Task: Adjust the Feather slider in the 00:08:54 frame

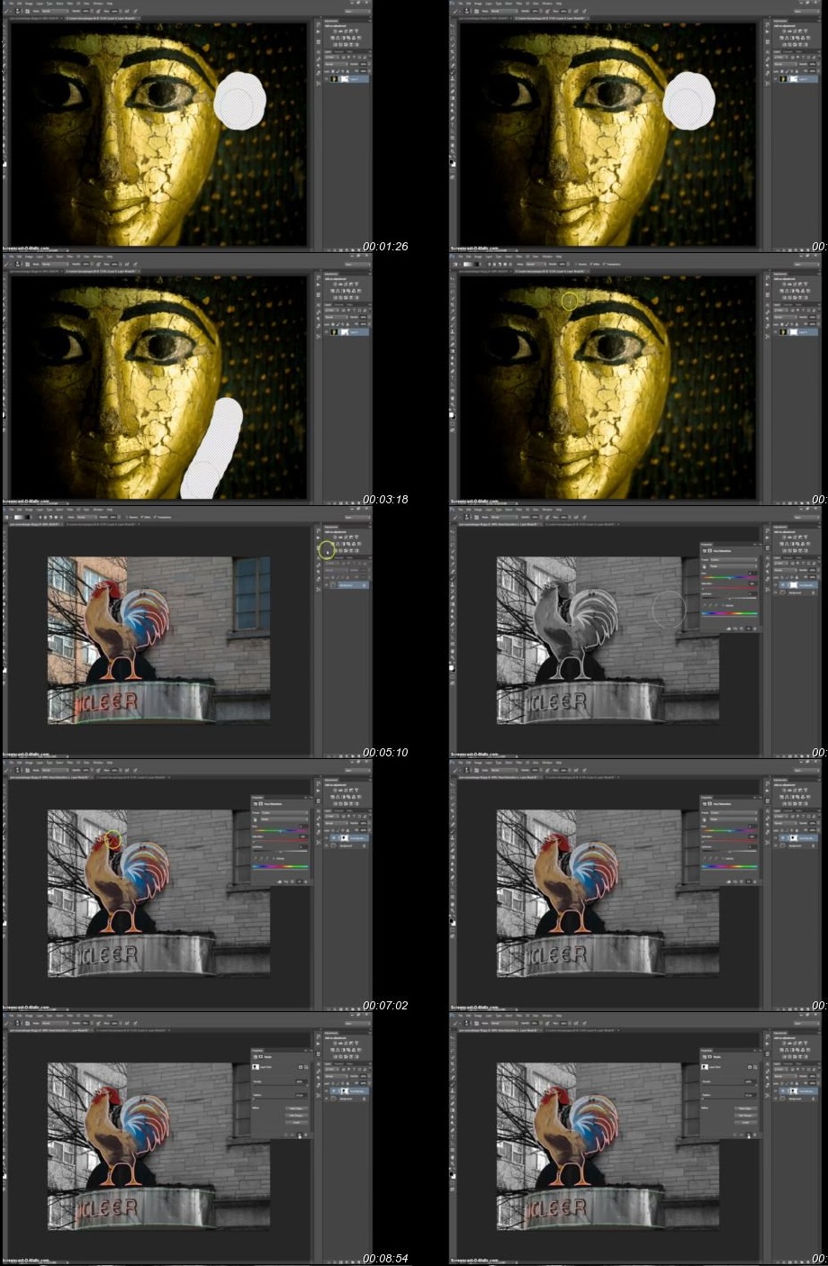Action: pos(281,1099)
